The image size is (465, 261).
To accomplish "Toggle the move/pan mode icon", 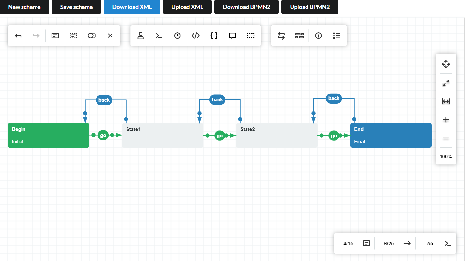I will click(446, 64).
